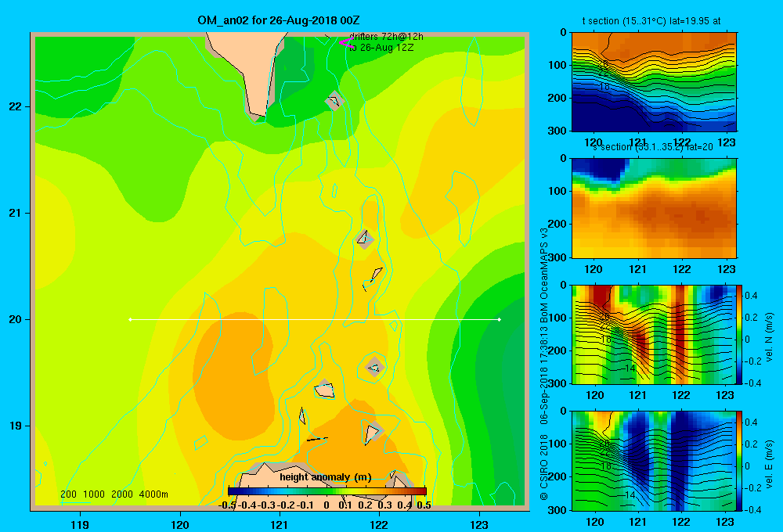Click the 'to 26-Aug 12Z' label
Image resolution: width=783 pixels, height=532 pixels.
coord(381,48)
